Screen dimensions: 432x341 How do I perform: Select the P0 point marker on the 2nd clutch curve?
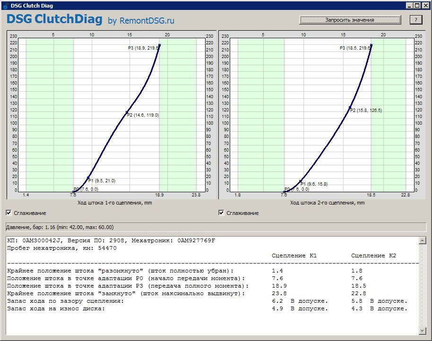(x=284, y=192)
